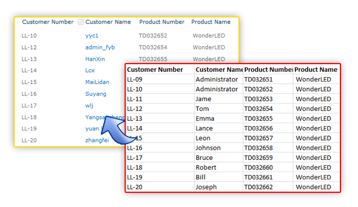Select LL-15 in the SharePoint list
Screen dimensions: 358x207
pos(29,82)
